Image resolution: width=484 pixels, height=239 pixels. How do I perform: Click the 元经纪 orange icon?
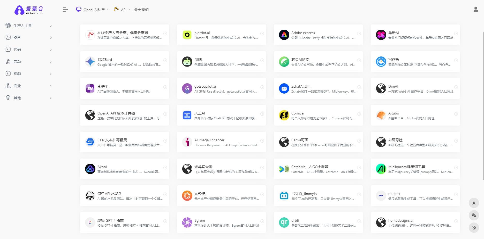(x=187, y=196)
